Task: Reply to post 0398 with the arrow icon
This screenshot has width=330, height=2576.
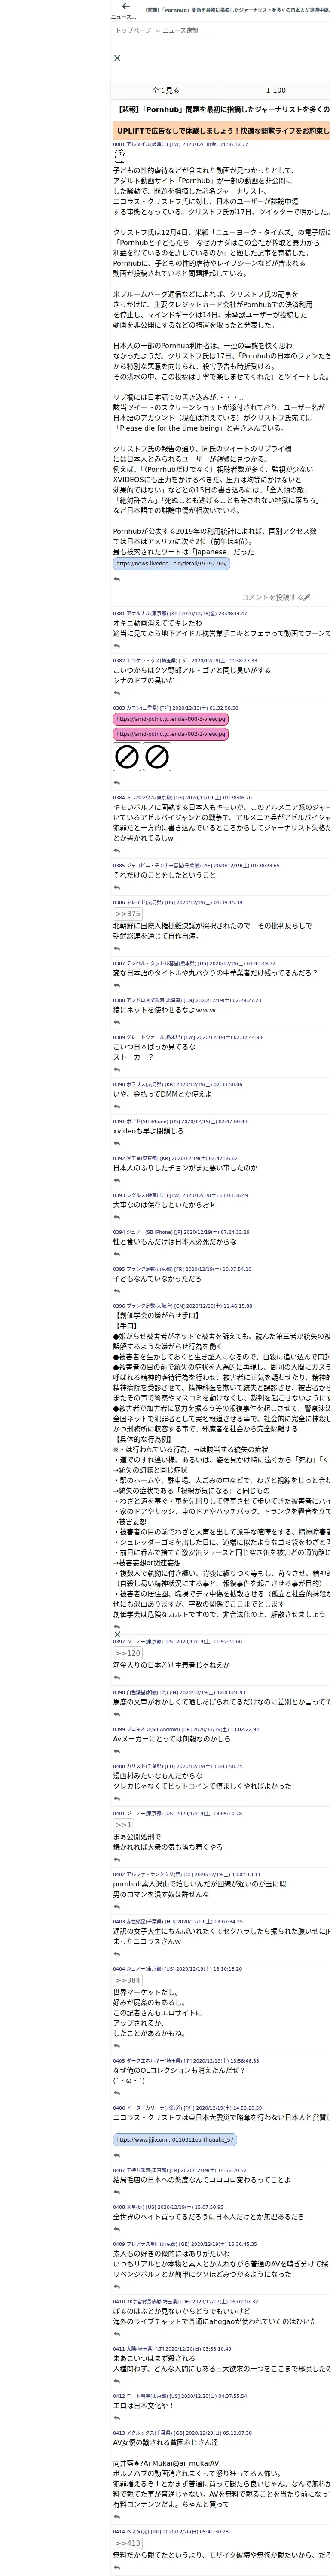Action: pyautogui.click(x=117, y=1715)
